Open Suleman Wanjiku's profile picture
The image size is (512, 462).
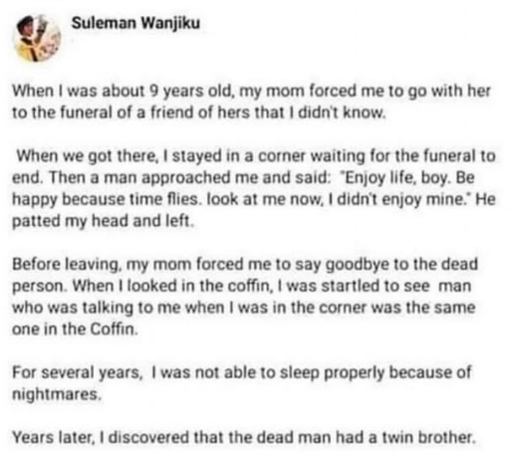click(37, 38)
